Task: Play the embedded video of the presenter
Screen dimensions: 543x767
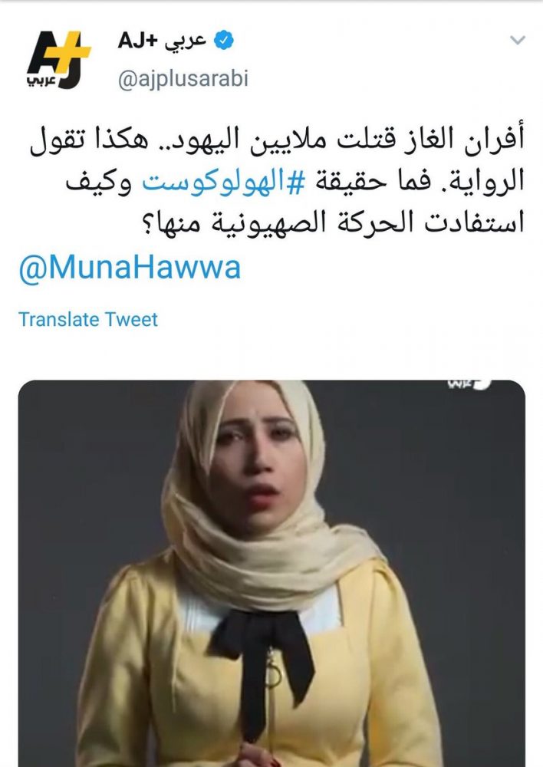Action: click(271, 573)
